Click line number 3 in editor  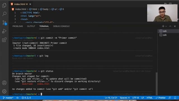tap(15, 19)
